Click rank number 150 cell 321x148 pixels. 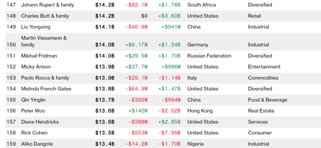[x=11, y=45]
